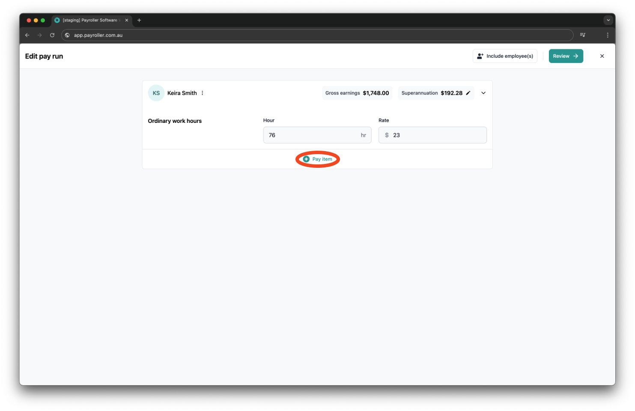Expand the browser tab search dropdown
Screen dimensions: 635x411
608,20
